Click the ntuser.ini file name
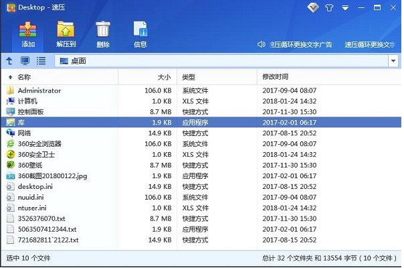Viewport: 404px width, 268px height. click(x=32, y=208)
